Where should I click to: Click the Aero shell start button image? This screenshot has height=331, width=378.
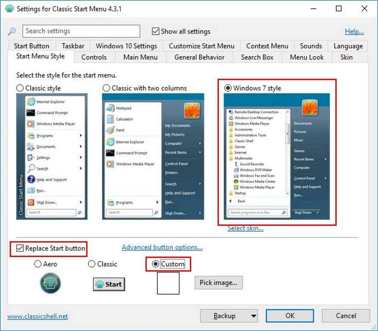pyautogui.click(x=51, y=283)
